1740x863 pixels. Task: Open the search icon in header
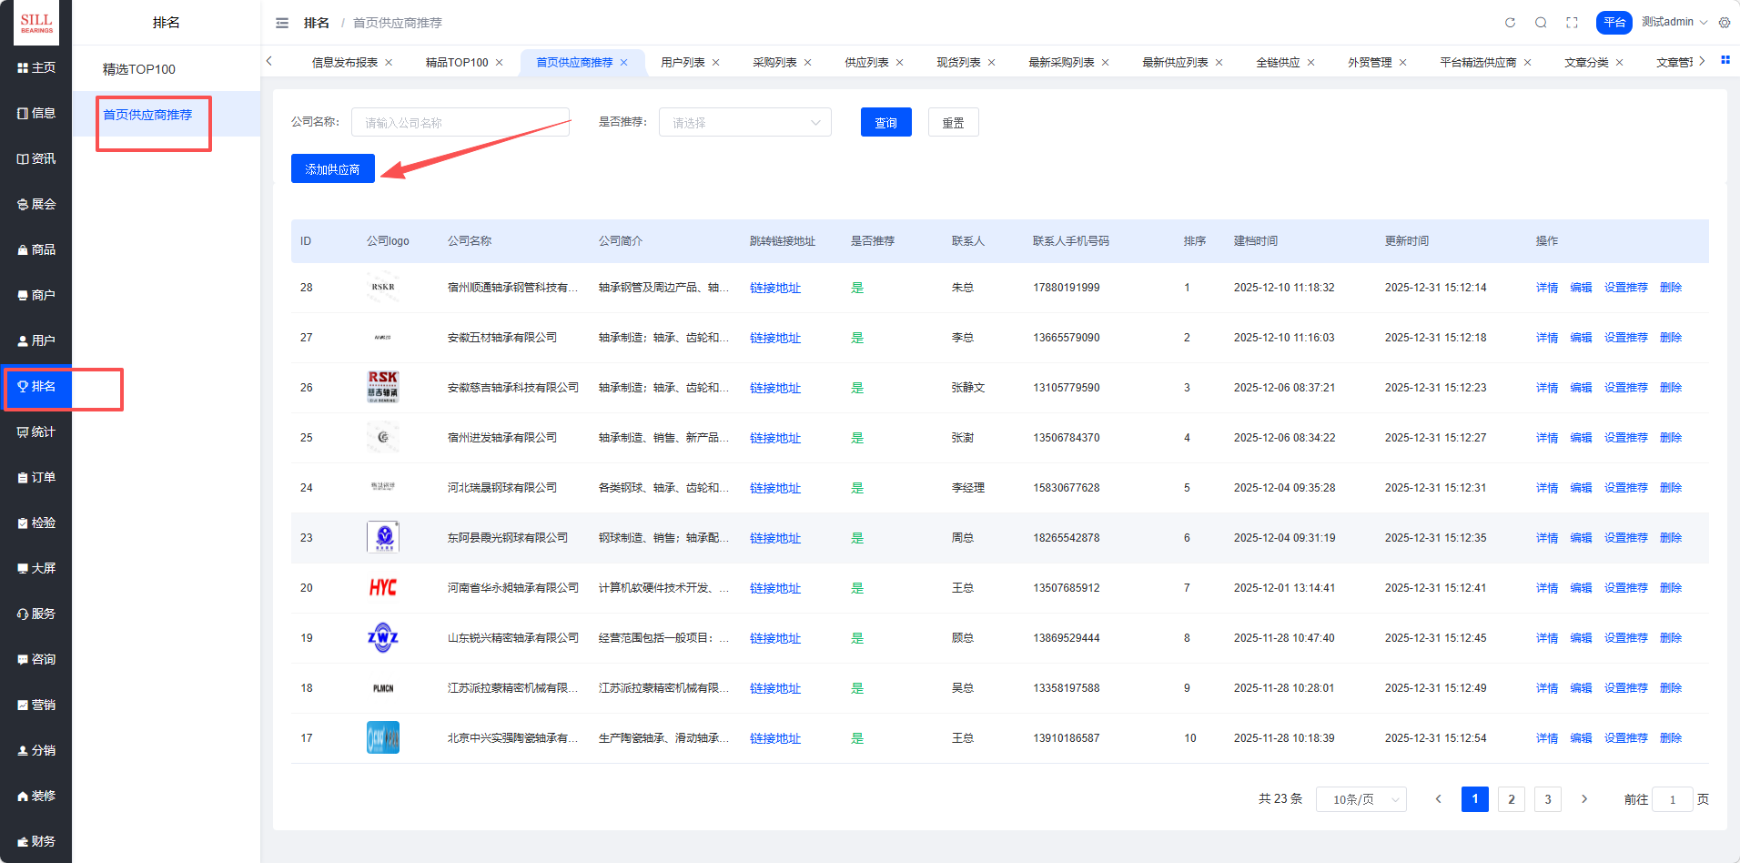[1541, 23]
